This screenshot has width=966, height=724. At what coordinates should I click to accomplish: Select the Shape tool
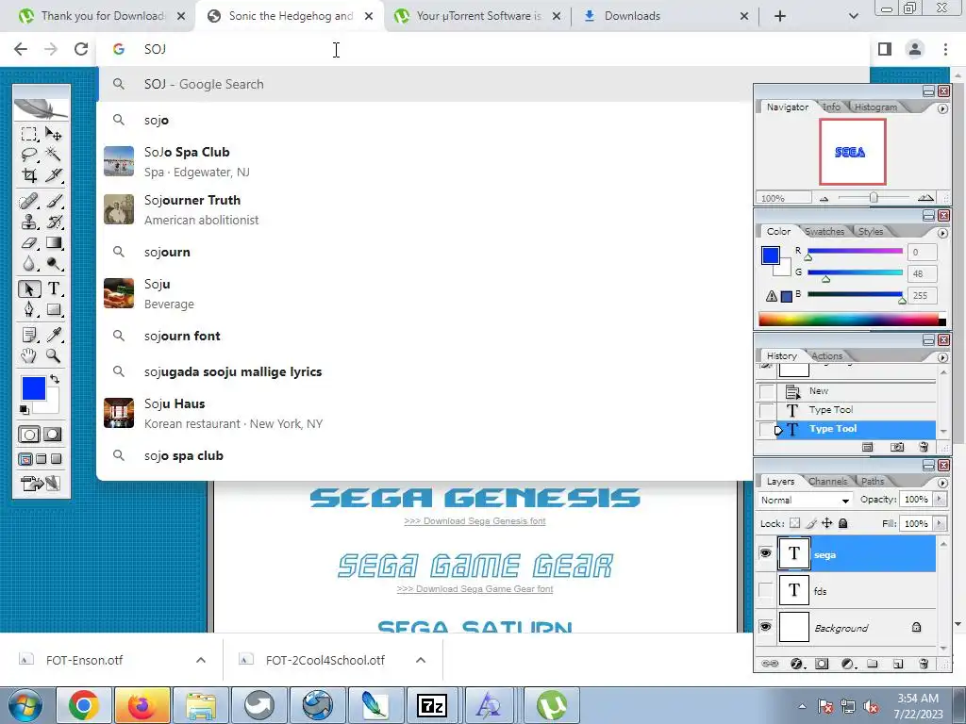pos(54,309)
